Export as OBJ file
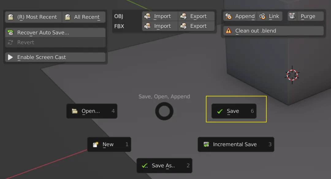 (196, 16)
